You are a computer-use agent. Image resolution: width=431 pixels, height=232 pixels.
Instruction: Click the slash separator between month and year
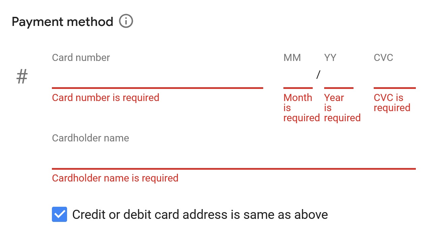click(x=318, y=75)
